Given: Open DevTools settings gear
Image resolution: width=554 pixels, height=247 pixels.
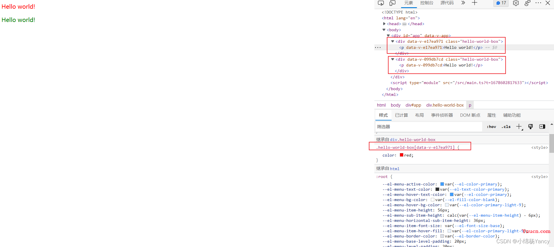Looking at the screenshot, I should coord(516,3).
